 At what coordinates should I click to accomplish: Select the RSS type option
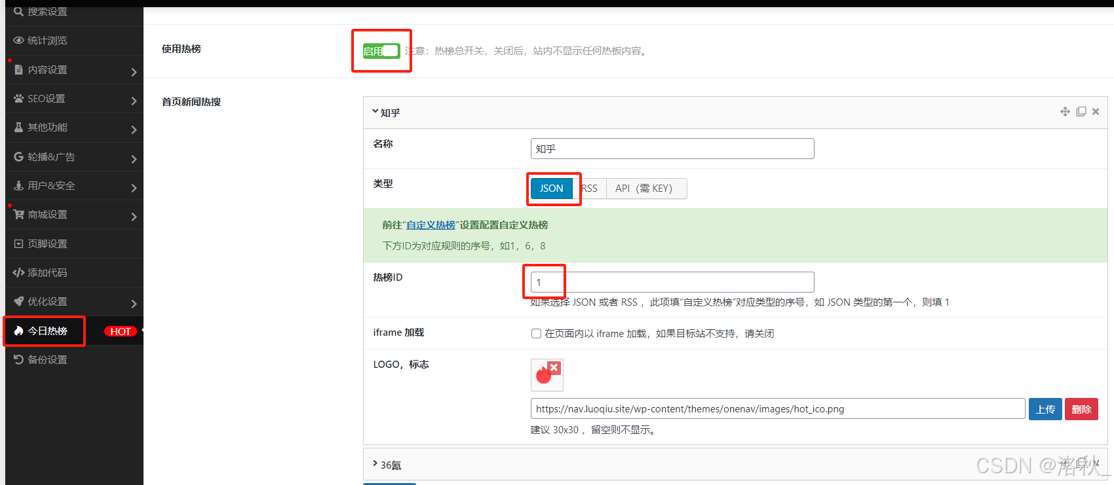[589, 189]
